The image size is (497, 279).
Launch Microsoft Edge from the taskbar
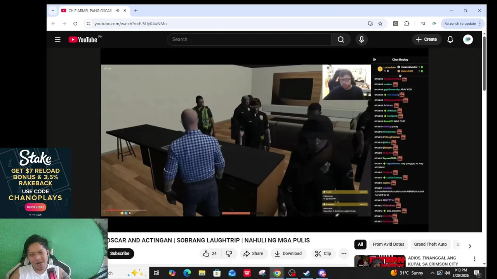click(187, 273)
